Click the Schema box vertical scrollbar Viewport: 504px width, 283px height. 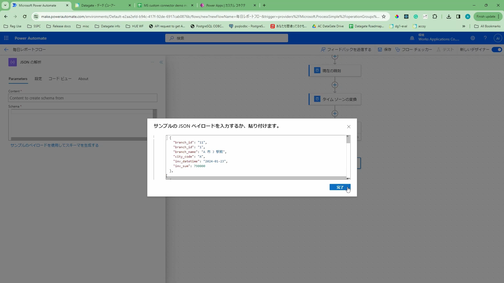pos(155,114)
